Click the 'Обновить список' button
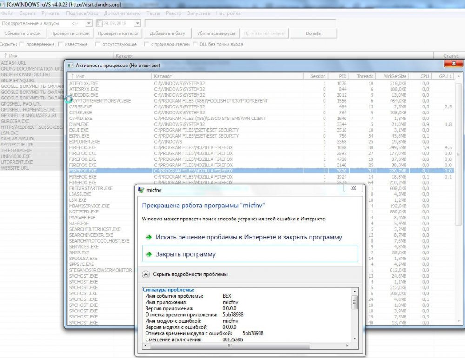 [x=23, y=33]
